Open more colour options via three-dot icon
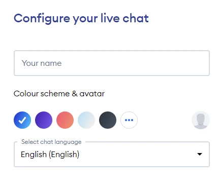Viewport: 220px width, 188px height. click(x=129, y=120)
